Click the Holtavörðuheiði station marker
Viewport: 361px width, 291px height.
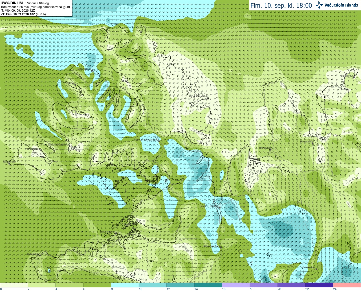pos(221,247)
